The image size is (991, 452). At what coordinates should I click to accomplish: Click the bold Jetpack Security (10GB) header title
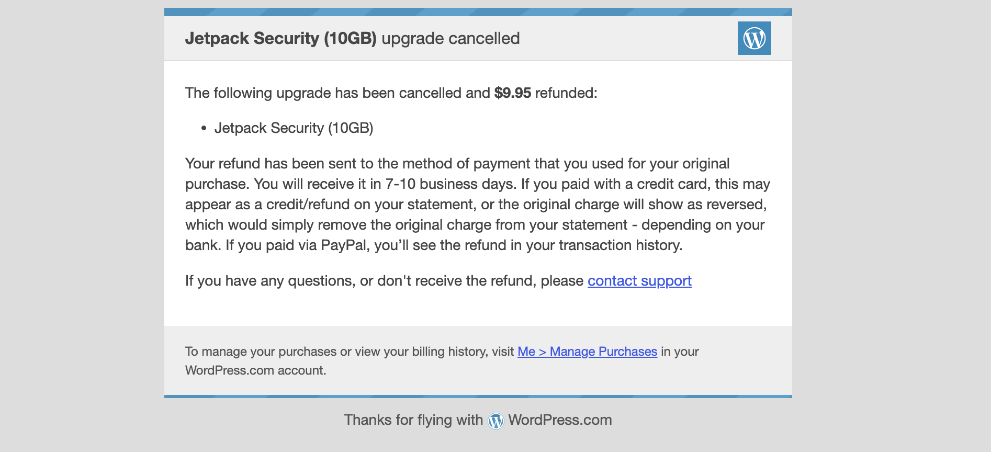click(x=280, y=39)
